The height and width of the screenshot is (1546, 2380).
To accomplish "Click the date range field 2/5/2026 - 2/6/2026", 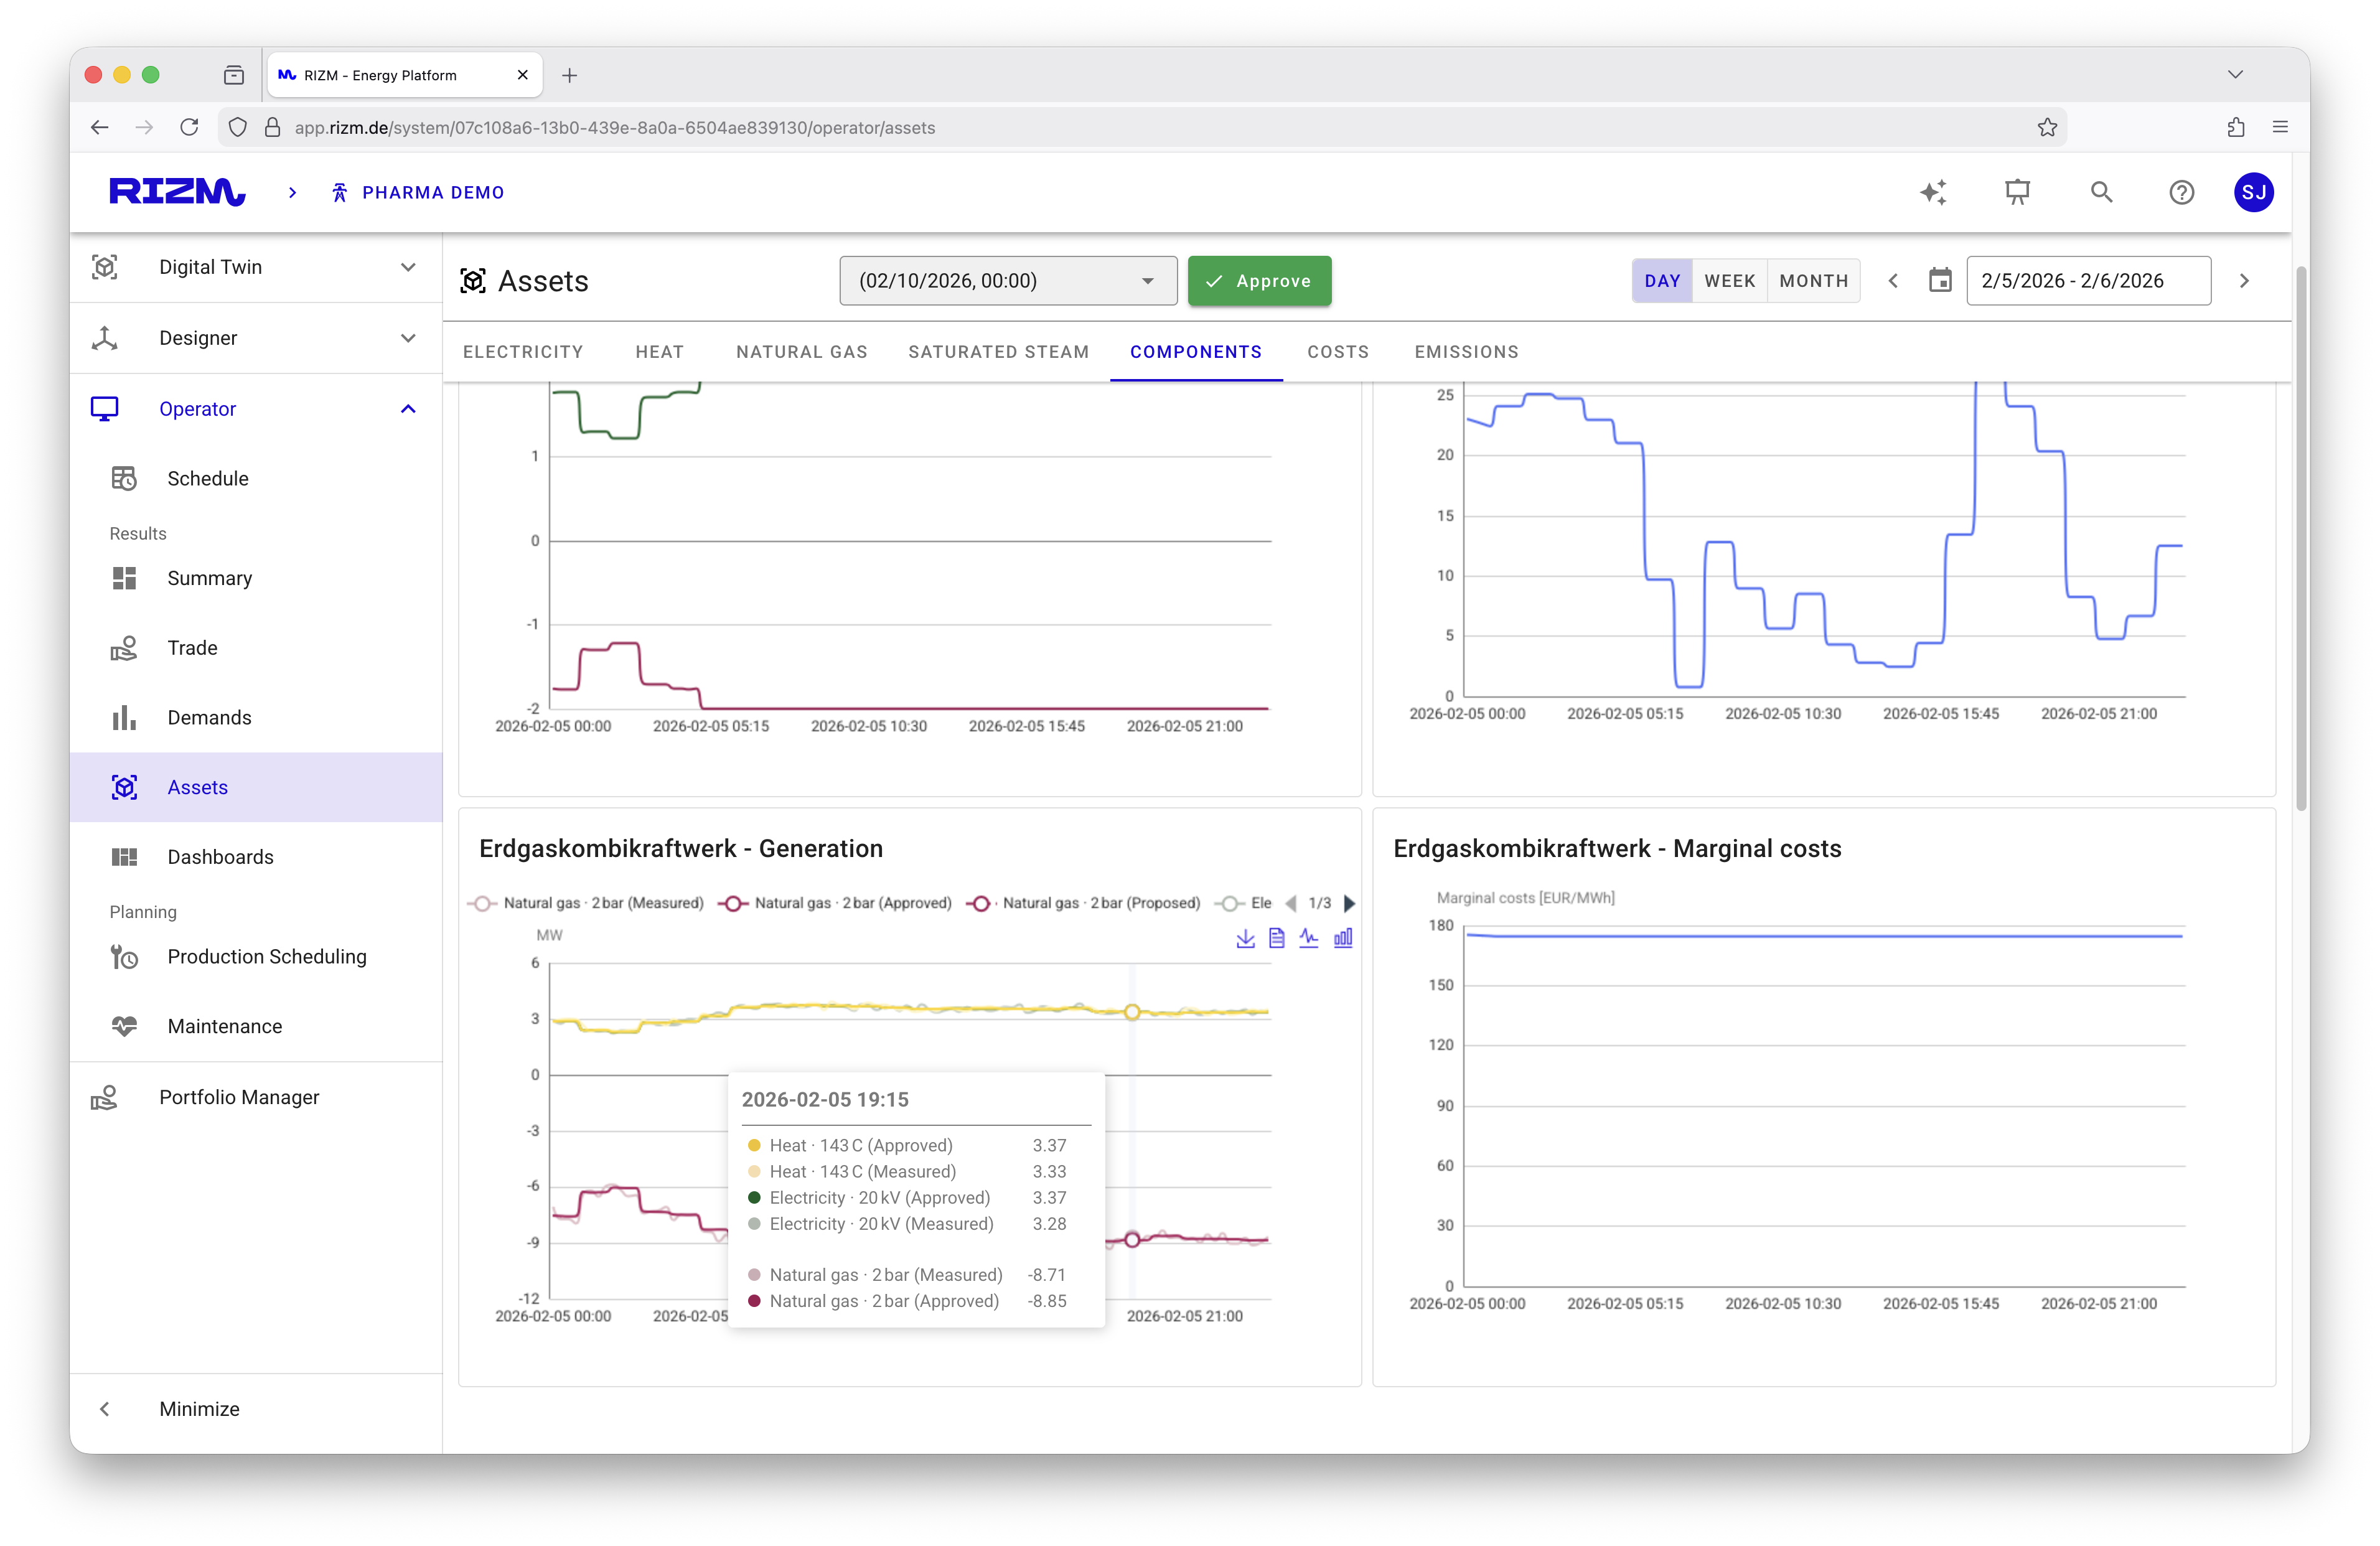I will (2088, 281).
